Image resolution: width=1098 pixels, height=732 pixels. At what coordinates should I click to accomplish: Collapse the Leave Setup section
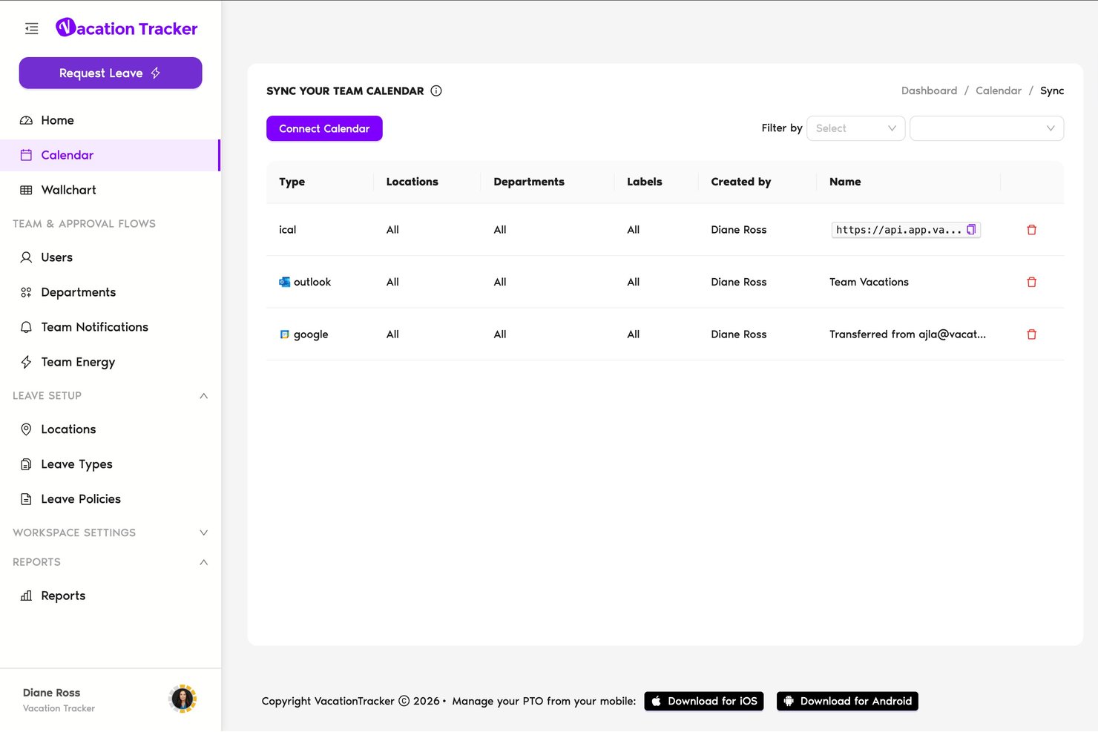203,396
